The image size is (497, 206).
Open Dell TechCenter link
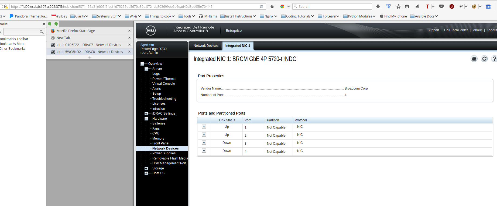tap(456, 30)
